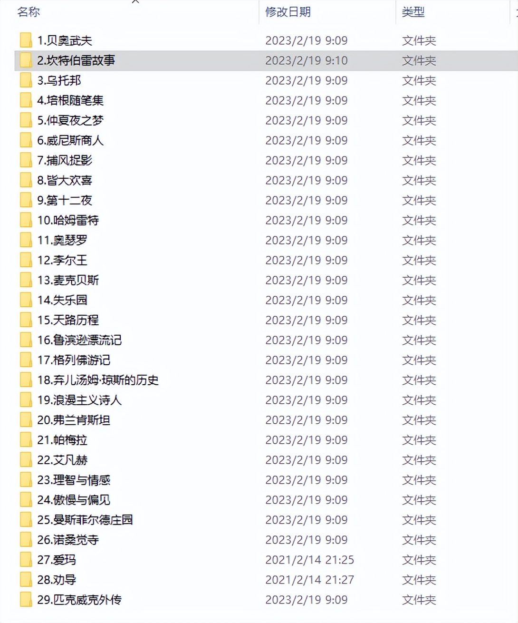Click folder icon beside 5.仲夏夜之梦

[26, 120]
